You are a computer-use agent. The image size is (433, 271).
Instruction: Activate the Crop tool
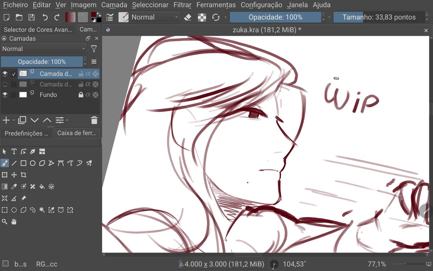[x=23, y=175]
